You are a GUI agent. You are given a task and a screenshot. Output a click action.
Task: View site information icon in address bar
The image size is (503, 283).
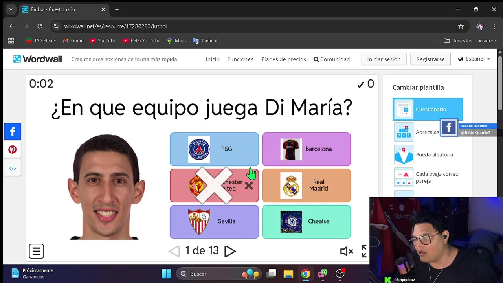[57, 26]
